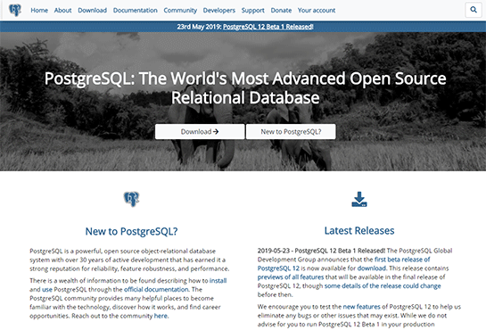
Task: Click the New to PostgreSQL? section heading
Action: pos(131,231)
